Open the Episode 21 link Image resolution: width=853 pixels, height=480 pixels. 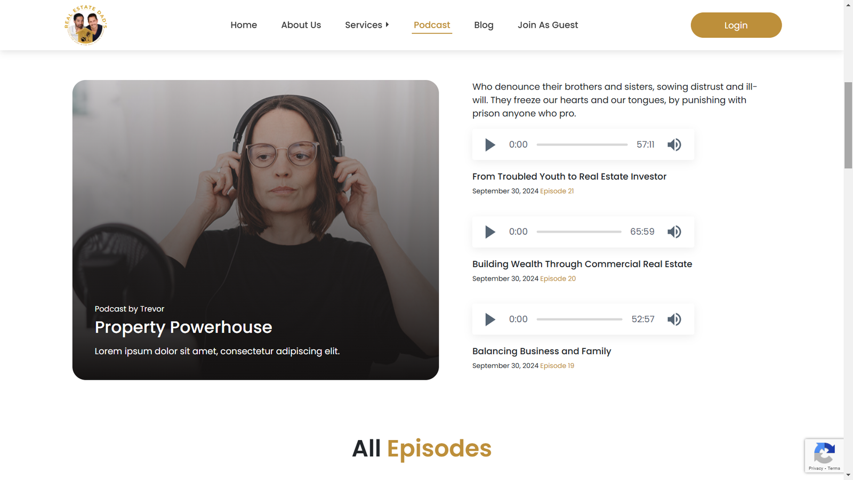click(557, 191)
